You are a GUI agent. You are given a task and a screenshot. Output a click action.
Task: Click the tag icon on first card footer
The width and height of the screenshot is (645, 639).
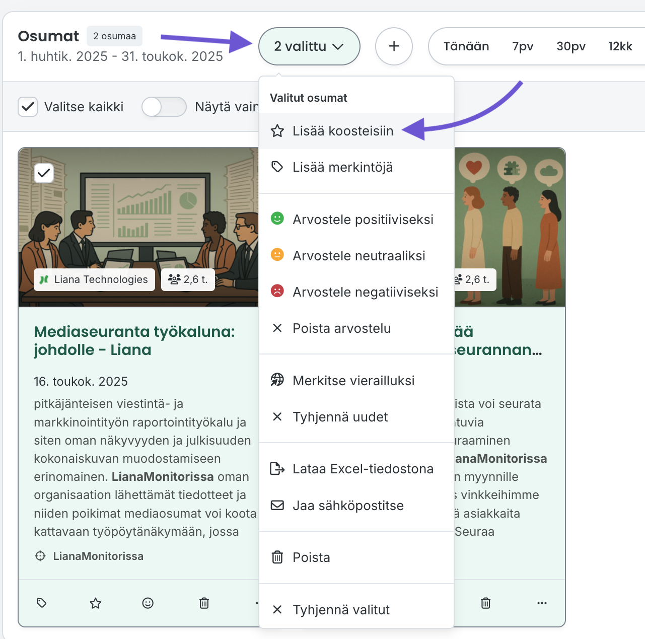pyautogui.click(x=42, y=603)
